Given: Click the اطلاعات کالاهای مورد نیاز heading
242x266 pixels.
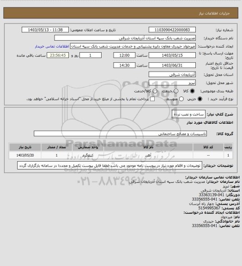Looking at the screenshot, I should click(210, 122).
